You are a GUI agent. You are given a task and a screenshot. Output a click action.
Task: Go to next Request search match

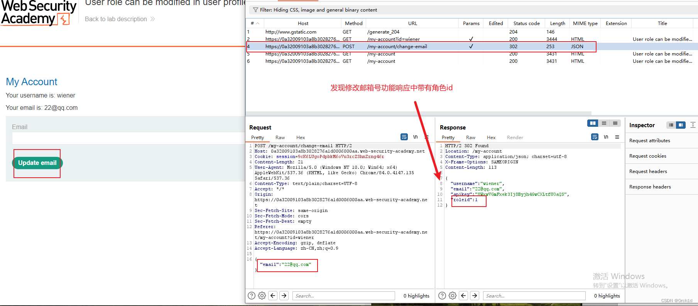[x=284, y=296]
